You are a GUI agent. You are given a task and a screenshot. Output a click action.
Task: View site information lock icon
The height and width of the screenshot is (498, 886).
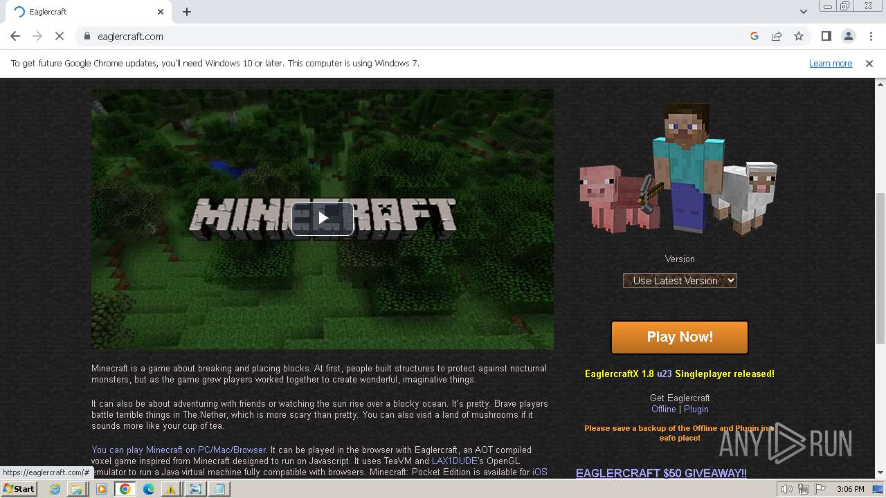coord(87,36)
